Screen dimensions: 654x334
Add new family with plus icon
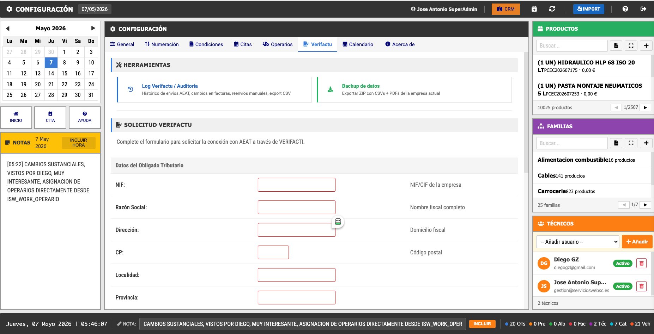tap(646, 143)
